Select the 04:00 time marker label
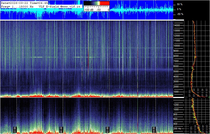 pos(154,130)
